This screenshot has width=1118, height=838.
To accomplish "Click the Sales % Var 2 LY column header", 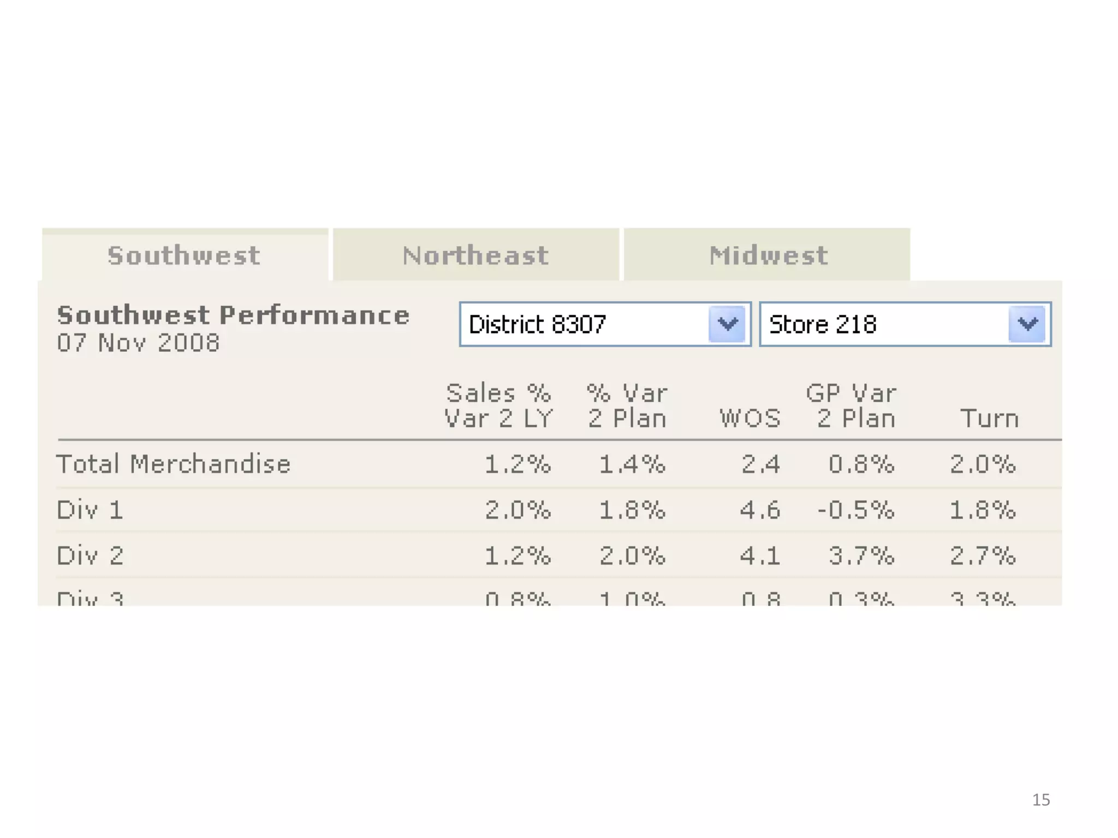I will point(498,406).
